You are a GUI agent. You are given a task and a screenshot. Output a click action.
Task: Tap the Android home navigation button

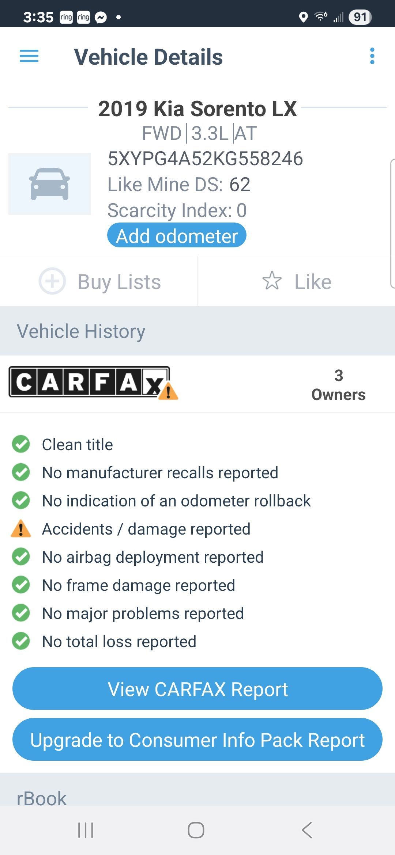[196, 830]
